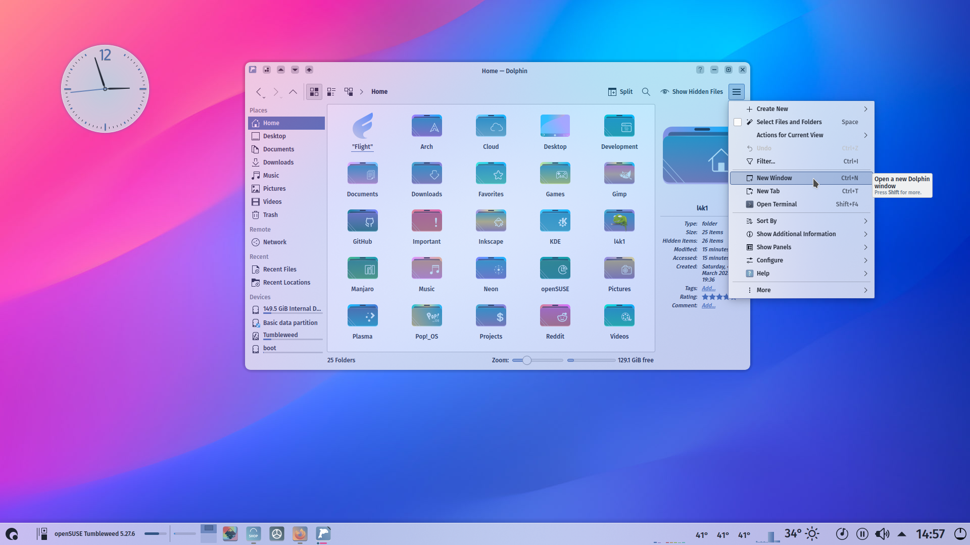Viewport: 970px width, 545px height.
Task: Go to Downloads in Places
Action: tap(286, 162)
